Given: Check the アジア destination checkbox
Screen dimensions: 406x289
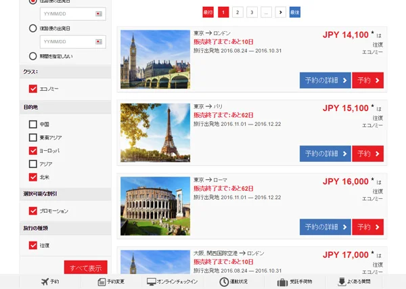Looking at the screenshot, I should pos(33,164).
